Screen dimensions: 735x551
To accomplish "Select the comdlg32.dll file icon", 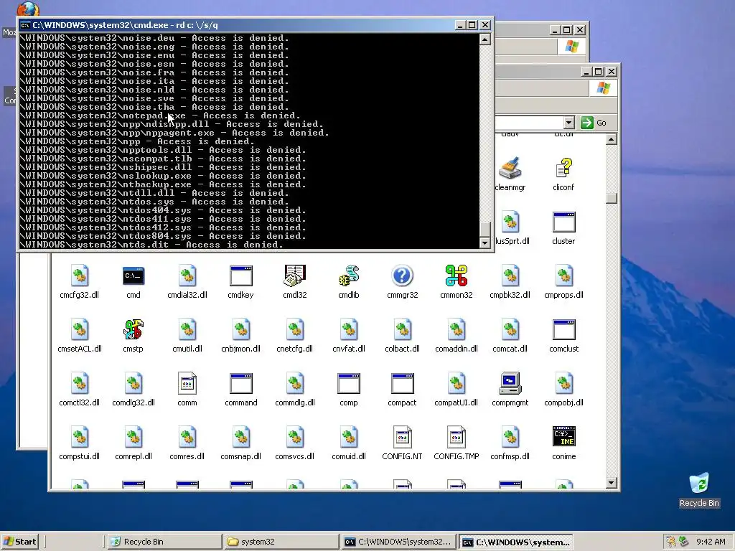I will (x=133, y=383).
